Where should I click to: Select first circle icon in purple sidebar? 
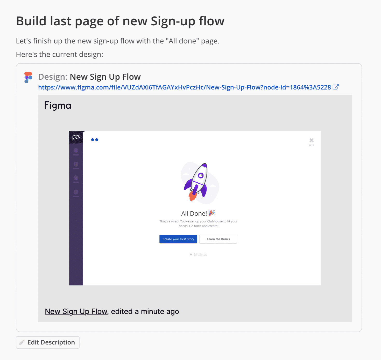coord(76,151)
